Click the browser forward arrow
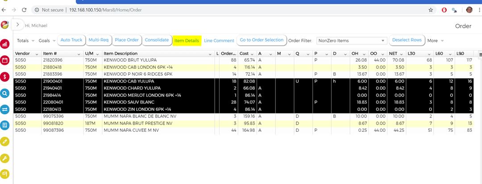The height and width of the screenshot is (184, 482). 14,10
